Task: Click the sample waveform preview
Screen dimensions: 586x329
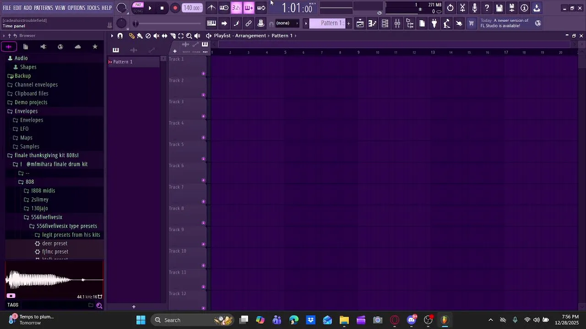Action: pyautogui.click(x=54, y=279)
